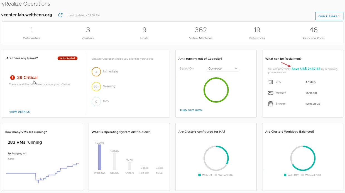Click the running VMs trend line chart
The image size is (345, 193).
click(43, 172)
